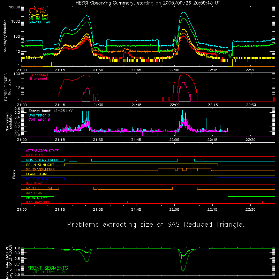Click the Energy band: 12-25 keV annotation
Viewport: 279px width, 279px height.
[x=51, y=111]
